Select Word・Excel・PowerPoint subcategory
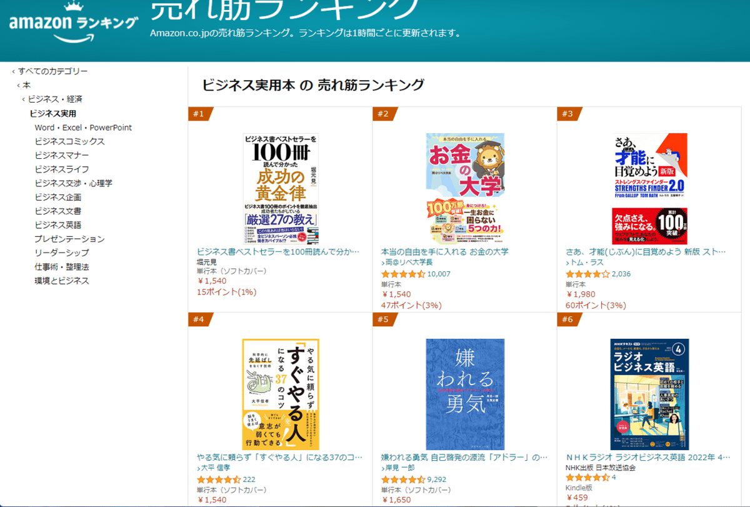Screen dimensions: 750x507 point(83,128)
